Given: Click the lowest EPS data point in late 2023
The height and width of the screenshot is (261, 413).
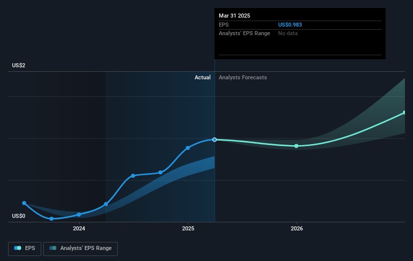Looking at the screenshot, I should pyautogui.click(x=51, y=219).
